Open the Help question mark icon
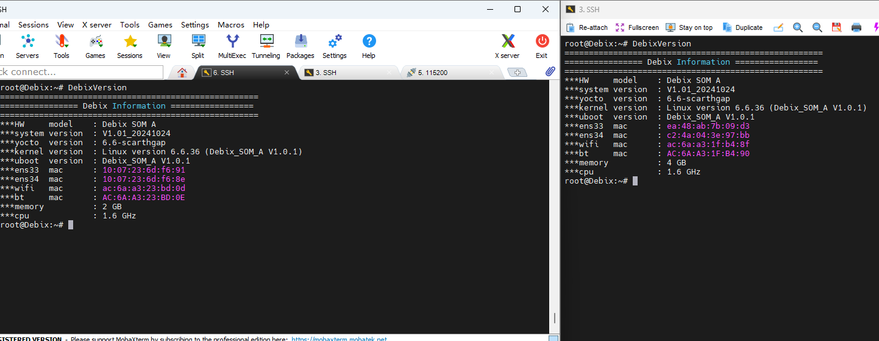This screenshot has width=879, height=341. click(x=369, y=46)
